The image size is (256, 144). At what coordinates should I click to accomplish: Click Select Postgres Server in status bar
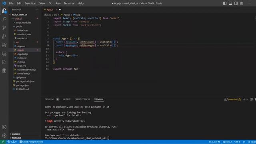click(31, 142)
